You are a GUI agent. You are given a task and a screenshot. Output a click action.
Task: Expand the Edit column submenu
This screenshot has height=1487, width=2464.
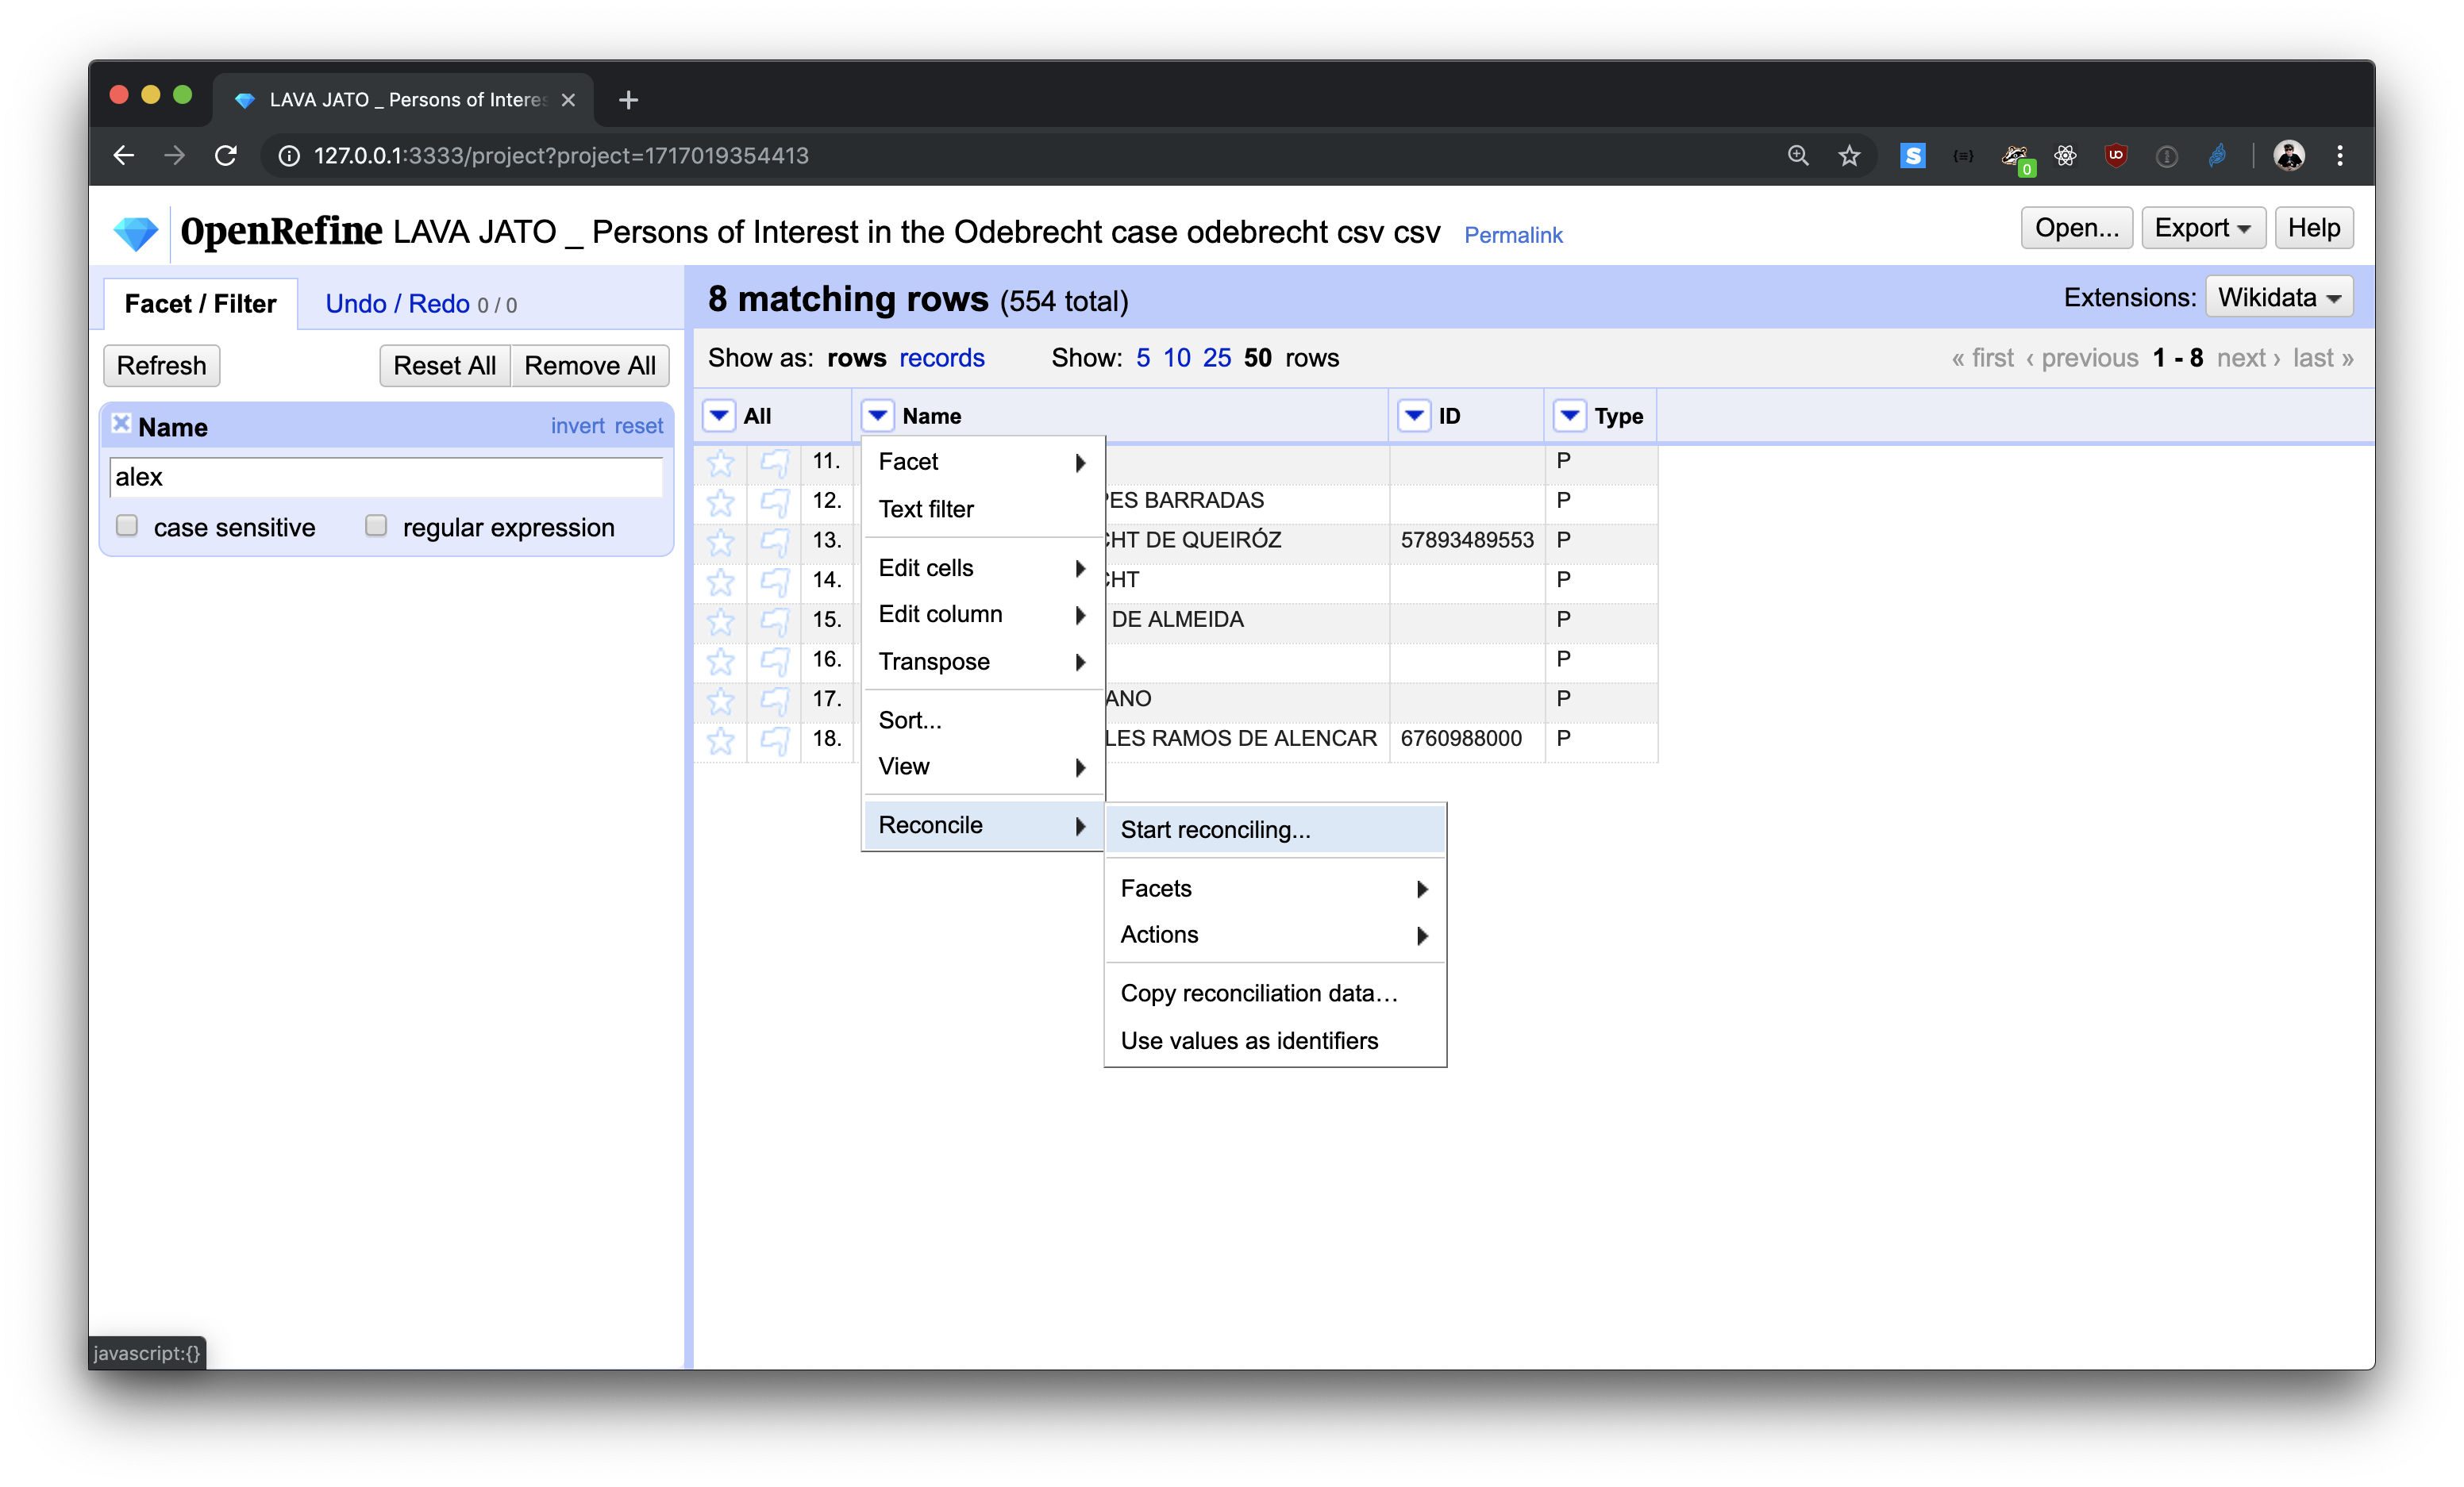(982, 615)
